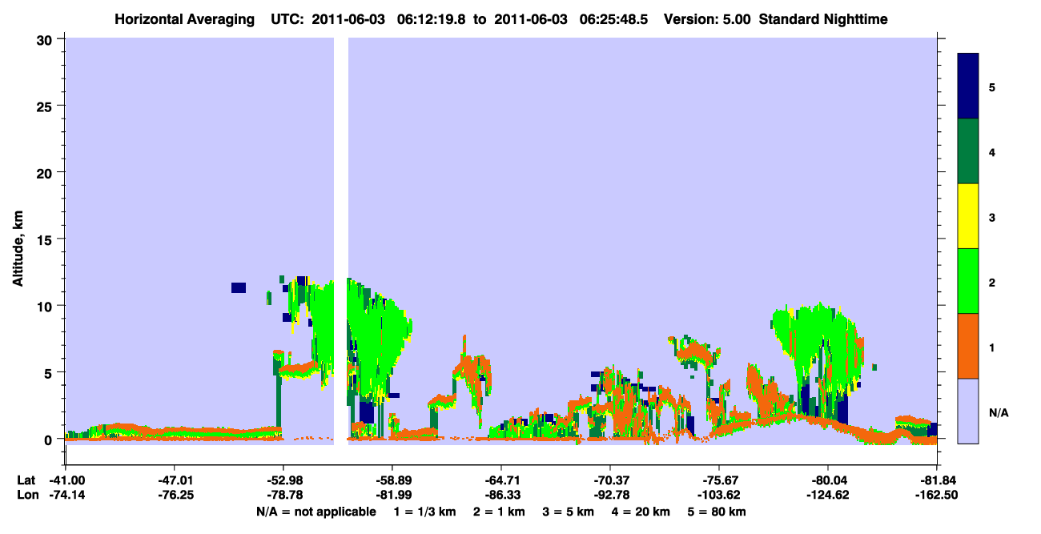This screenshot has width=1041, height=534.
Task: Click legend text '5 = 80 km'
Action: point(717,512)
